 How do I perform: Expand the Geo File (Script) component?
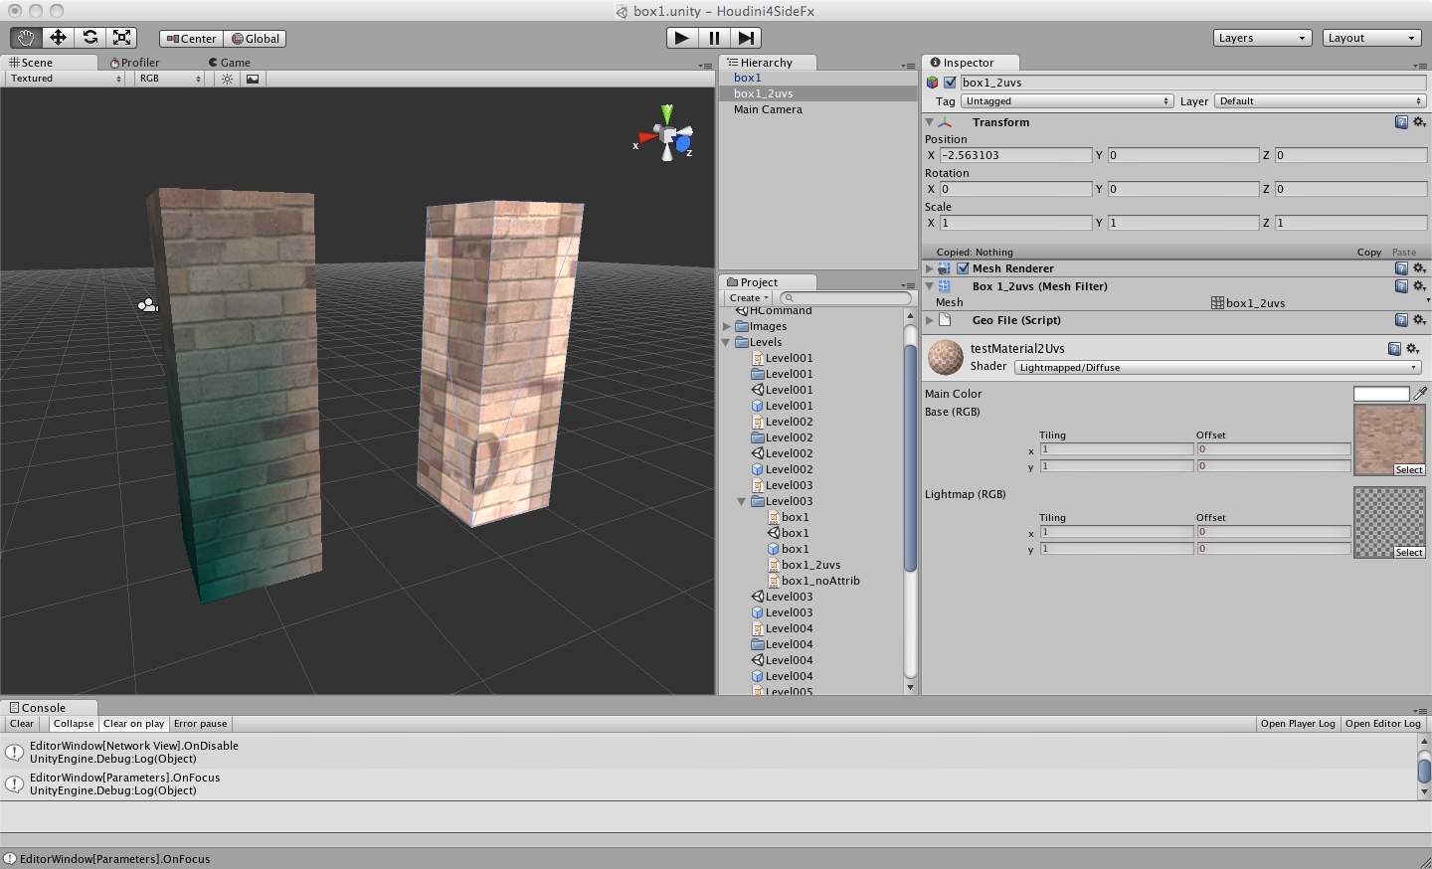coord(930,320)
